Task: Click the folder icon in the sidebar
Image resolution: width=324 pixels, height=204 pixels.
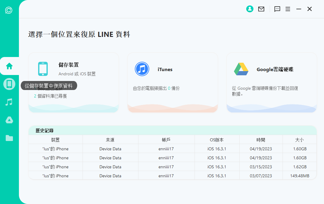Action: pos(9,138)
